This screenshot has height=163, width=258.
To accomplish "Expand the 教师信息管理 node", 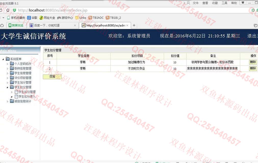I will 7,69.
